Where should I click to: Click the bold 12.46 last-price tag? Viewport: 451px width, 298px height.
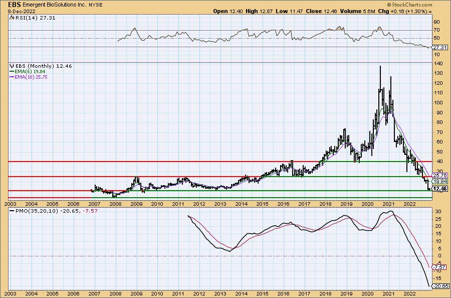click(x=440, y=189)
